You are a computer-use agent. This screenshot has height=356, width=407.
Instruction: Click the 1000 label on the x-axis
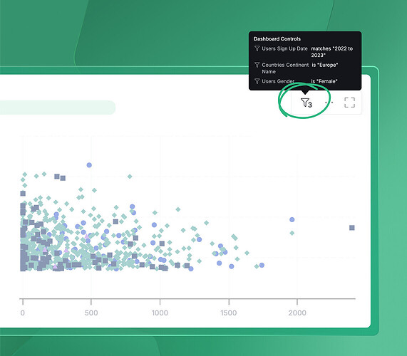coord(160,313)
